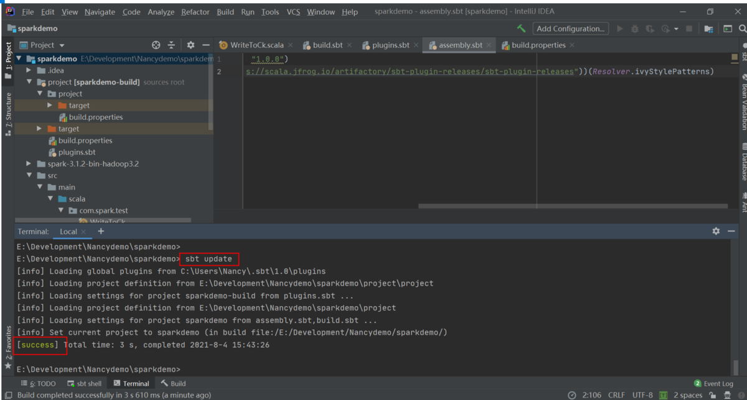Viewport: 747px width, 400px height.
Task: Click the Debug bug toolbar icon
Action: (x=635, y=29)
